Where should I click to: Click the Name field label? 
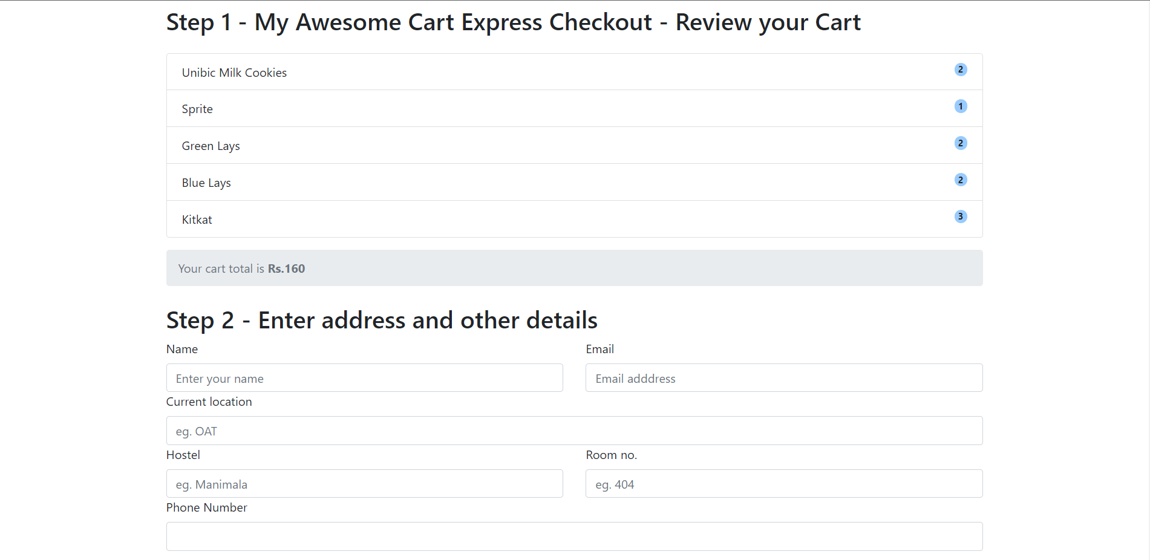click(182, 349)
